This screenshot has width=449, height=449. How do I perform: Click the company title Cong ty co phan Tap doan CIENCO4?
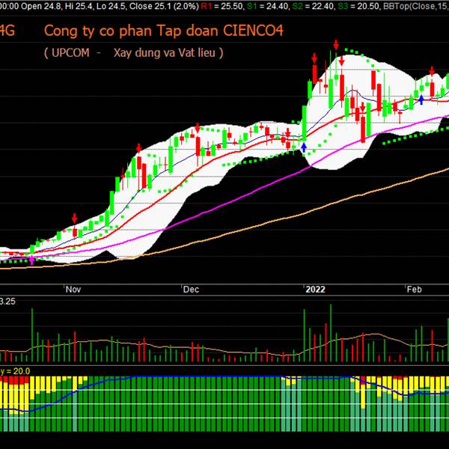[163, 31]
